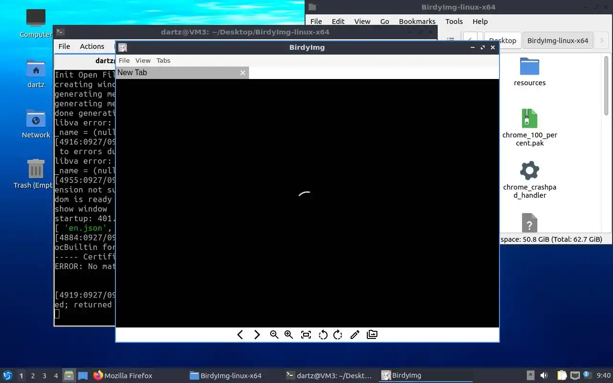
Task: Open Tools menu in the file manager
Action: [x=454, y=22]
